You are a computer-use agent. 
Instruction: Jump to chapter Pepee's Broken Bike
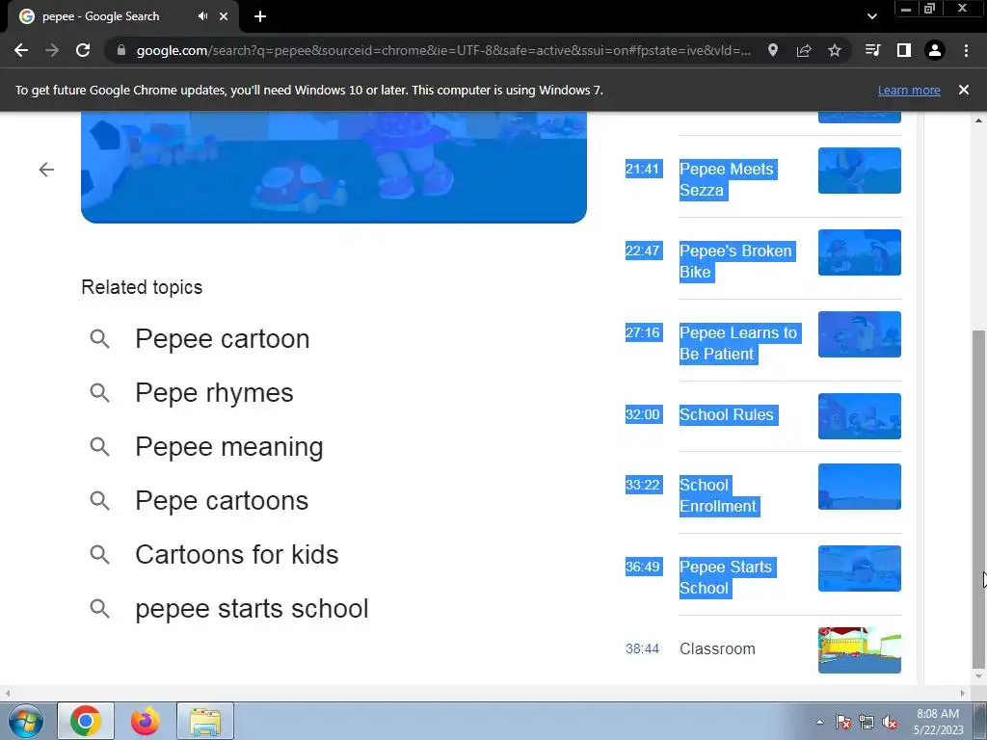tap(737, 262)
